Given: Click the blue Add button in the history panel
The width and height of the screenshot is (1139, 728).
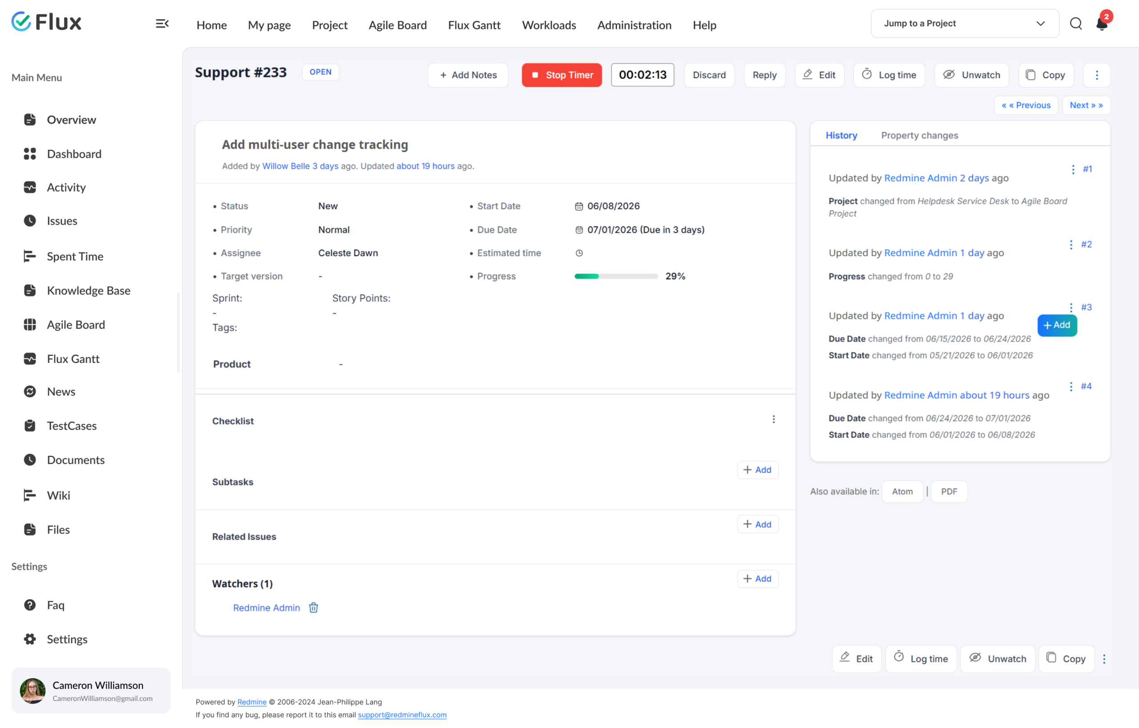Looking at the screenshot, I should 1057,325.
